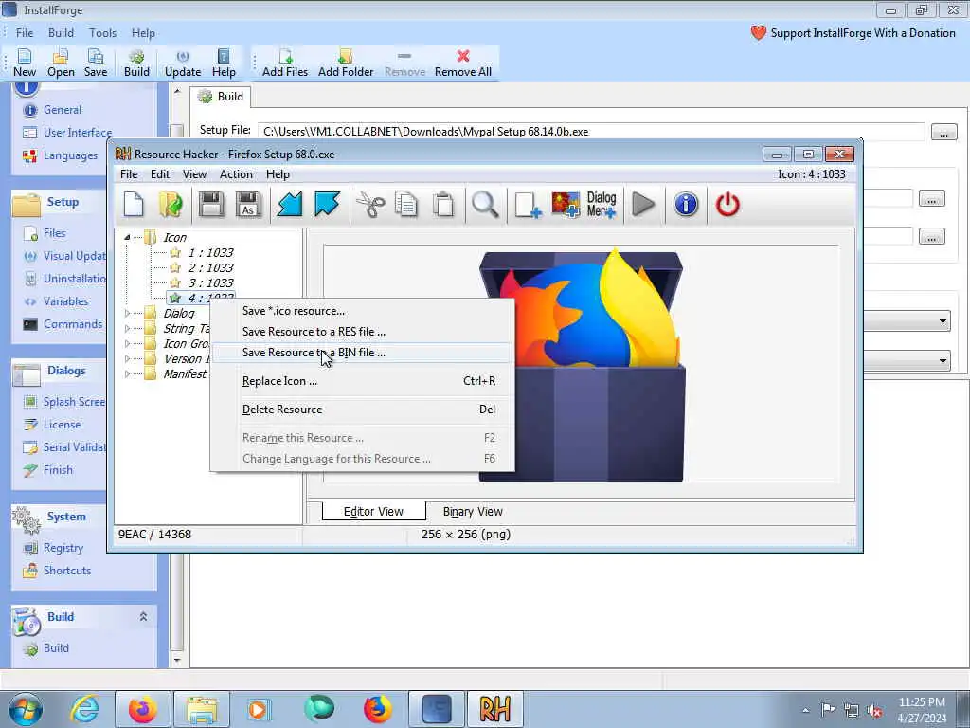Click the Resource Hacker RH taskbar icon
This screenshot has height=728, width=970.
[494, 709]
